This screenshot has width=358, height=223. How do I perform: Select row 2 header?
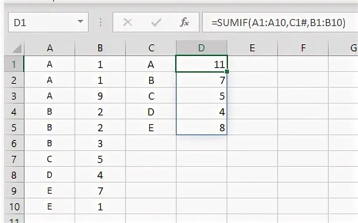14,80
